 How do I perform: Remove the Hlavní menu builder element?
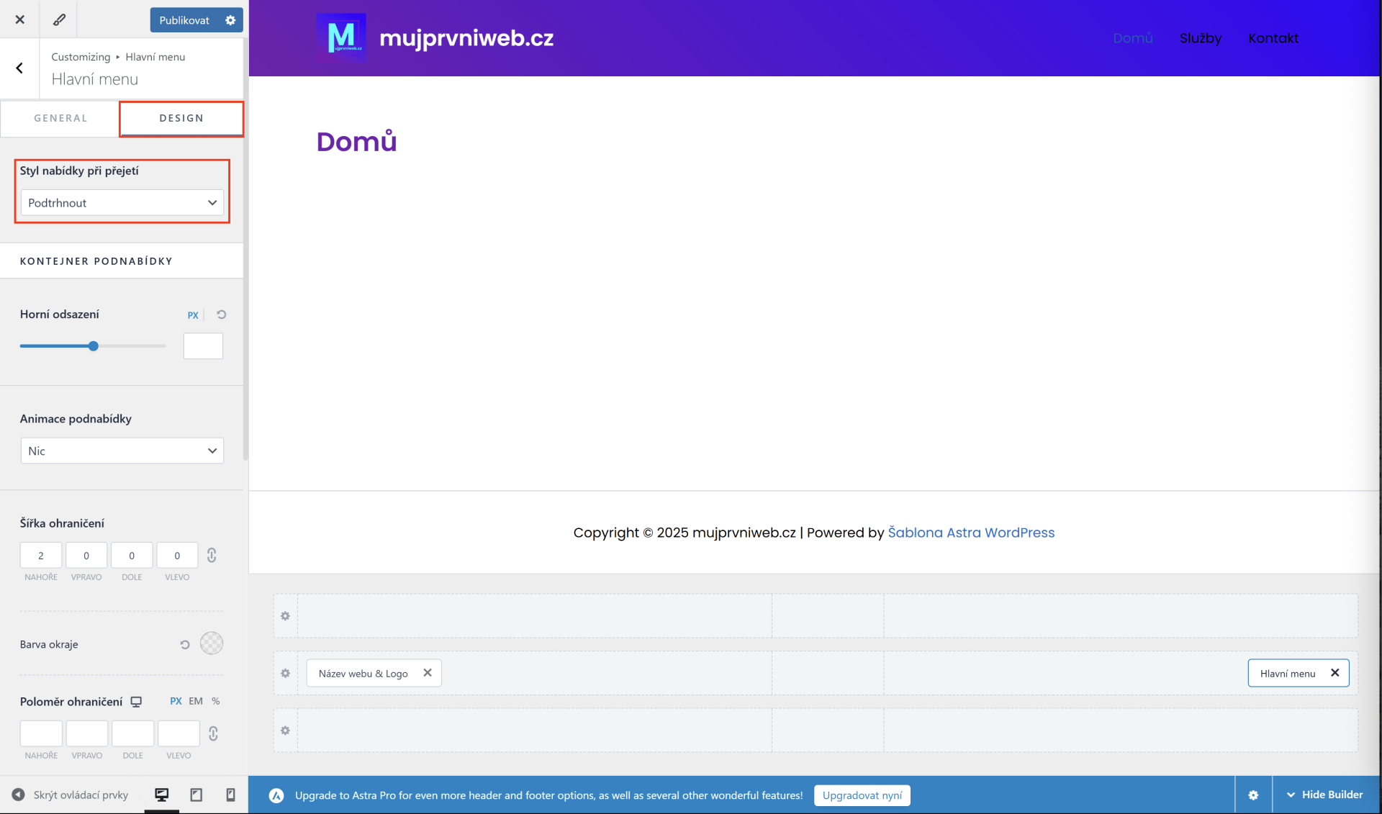(1334, 673)
